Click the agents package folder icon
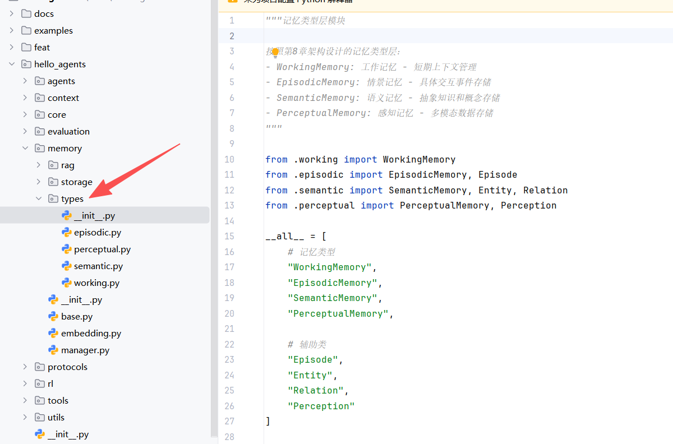The image size is (673, 444). [40, 81]
